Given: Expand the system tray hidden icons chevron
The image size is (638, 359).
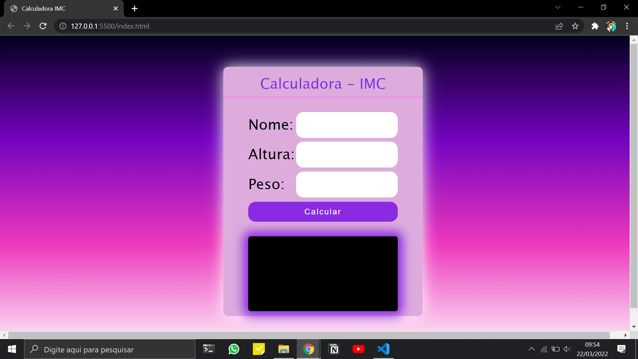Looking at the screenshot, I should (x=531, y=349).
